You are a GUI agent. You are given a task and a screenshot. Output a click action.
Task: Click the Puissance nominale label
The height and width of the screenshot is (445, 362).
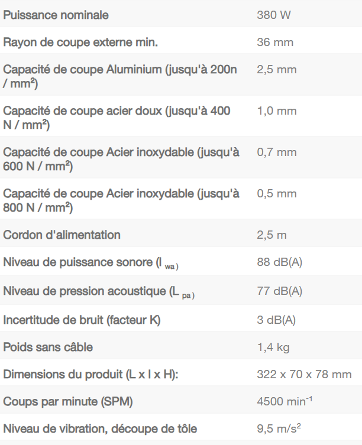[56, 15]
